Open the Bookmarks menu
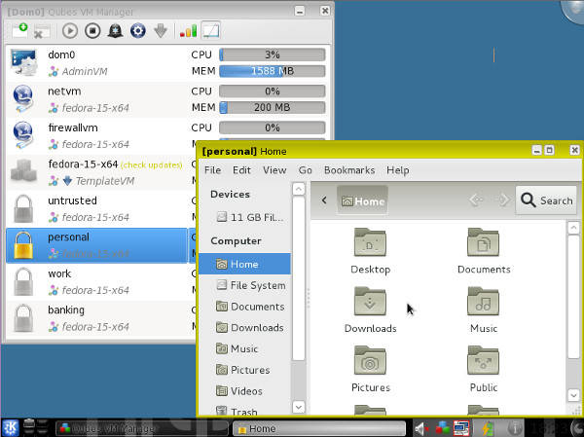 click(x=349, y=170)
